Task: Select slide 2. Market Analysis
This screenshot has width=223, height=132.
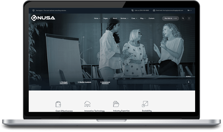Action: coord(84,82)
